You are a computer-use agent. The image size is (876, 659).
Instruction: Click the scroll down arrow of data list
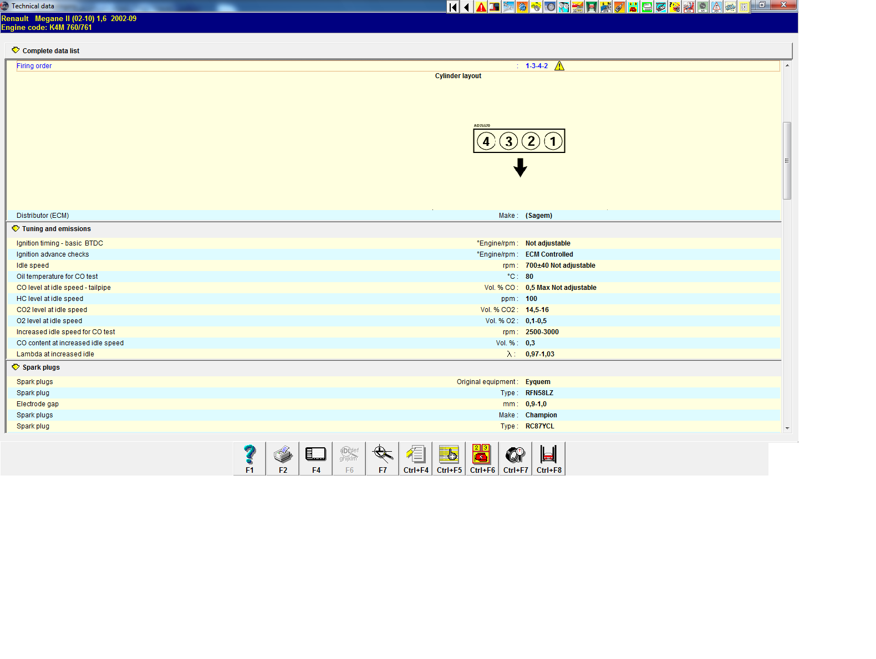click(x=787, y=428)
